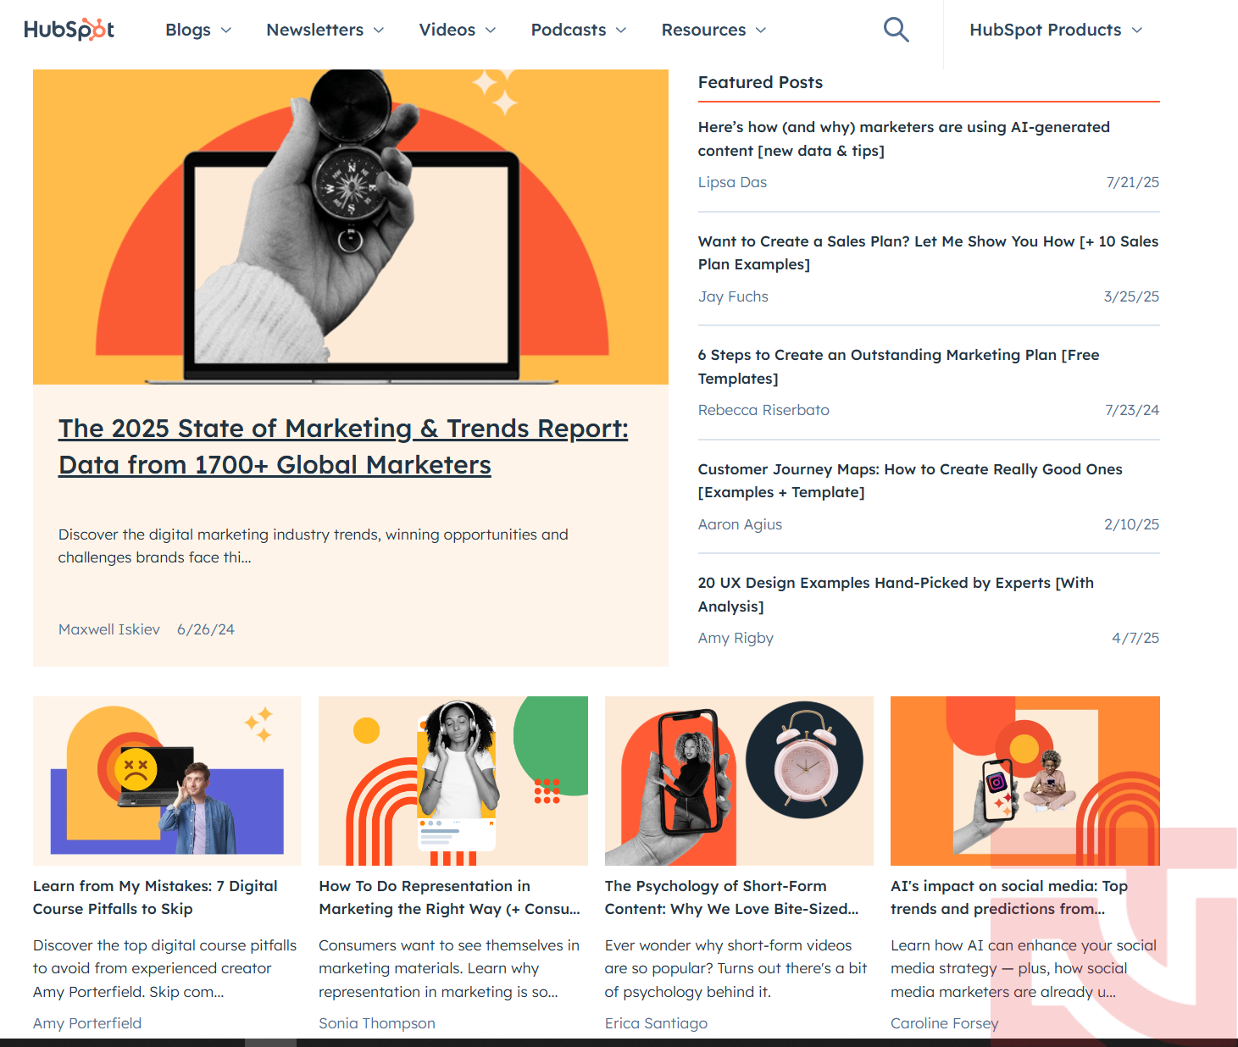This screenshot has height=1047, width=1238.
Task: Click excerpt 'Ever wonder why short-form videos'
Action: pos(736,968)
